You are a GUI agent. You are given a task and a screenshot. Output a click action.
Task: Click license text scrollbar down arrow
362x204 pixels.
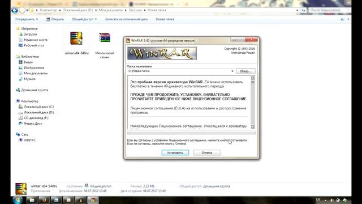point(253,127)
